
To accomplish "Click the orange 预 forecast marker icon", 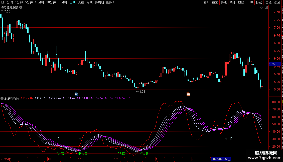I will pyautogui.click(x=188, y=94).
